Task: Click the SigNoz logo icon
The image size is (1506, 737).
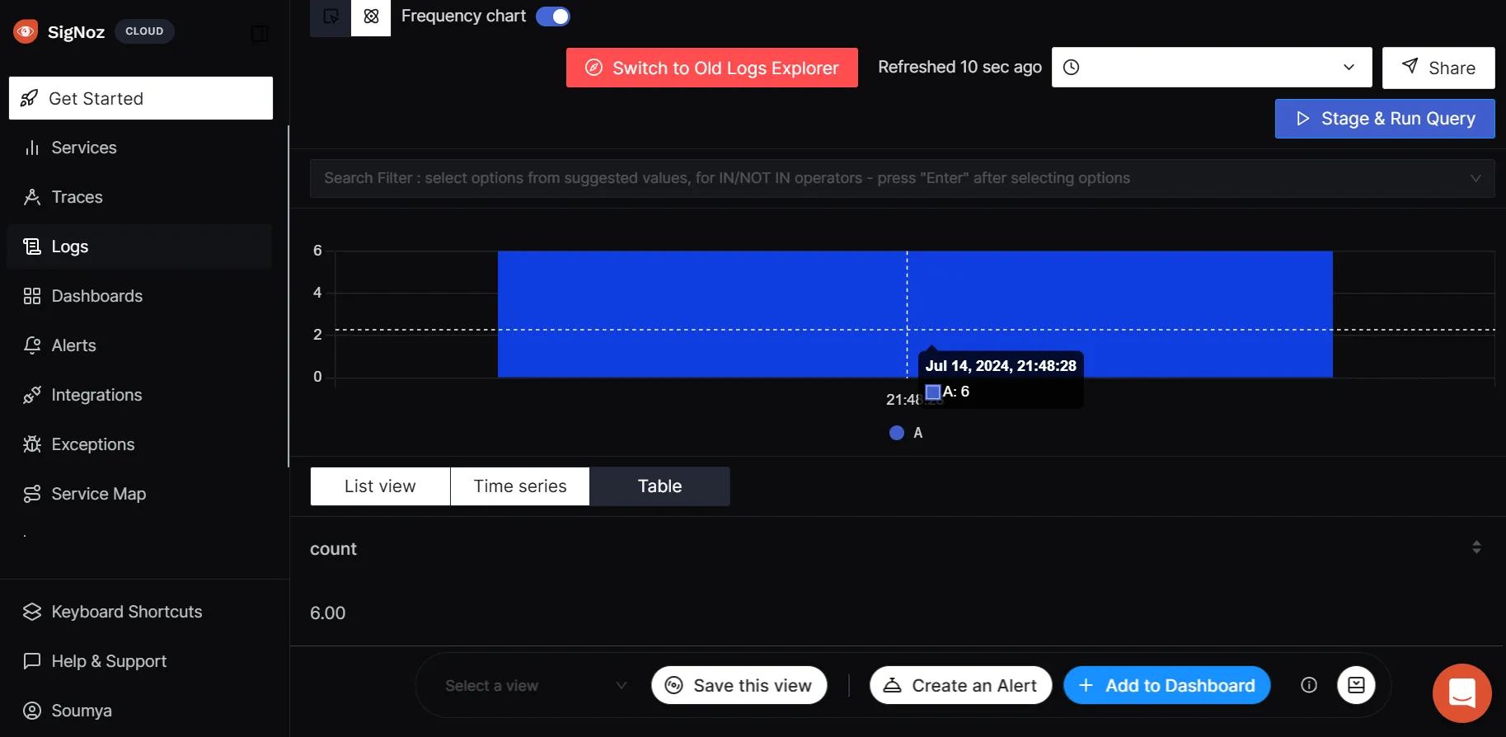Action: click(26, 31)
